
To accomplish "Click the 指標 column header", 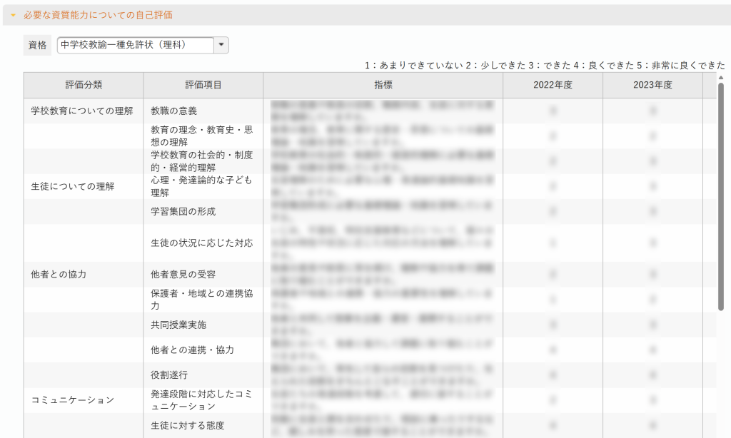I will [x=383, y=85].
